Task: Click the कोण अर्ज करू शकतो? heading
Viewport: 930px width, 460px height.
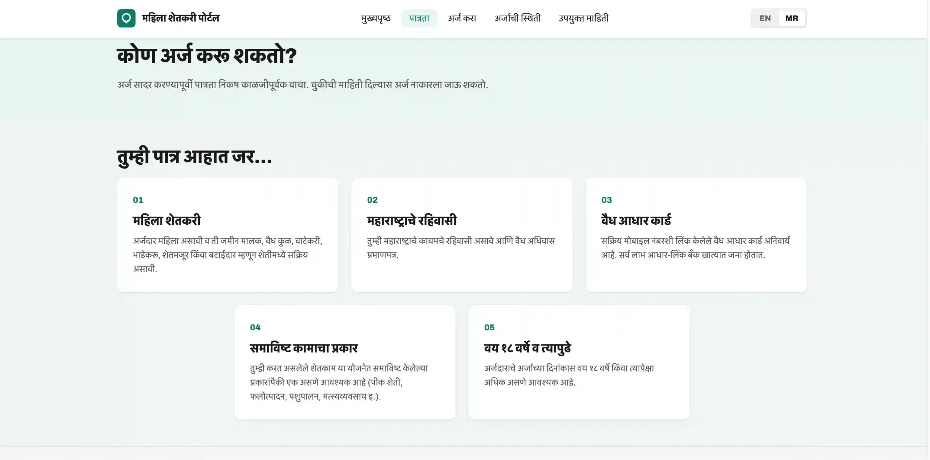Action: (x=207, y=56)
